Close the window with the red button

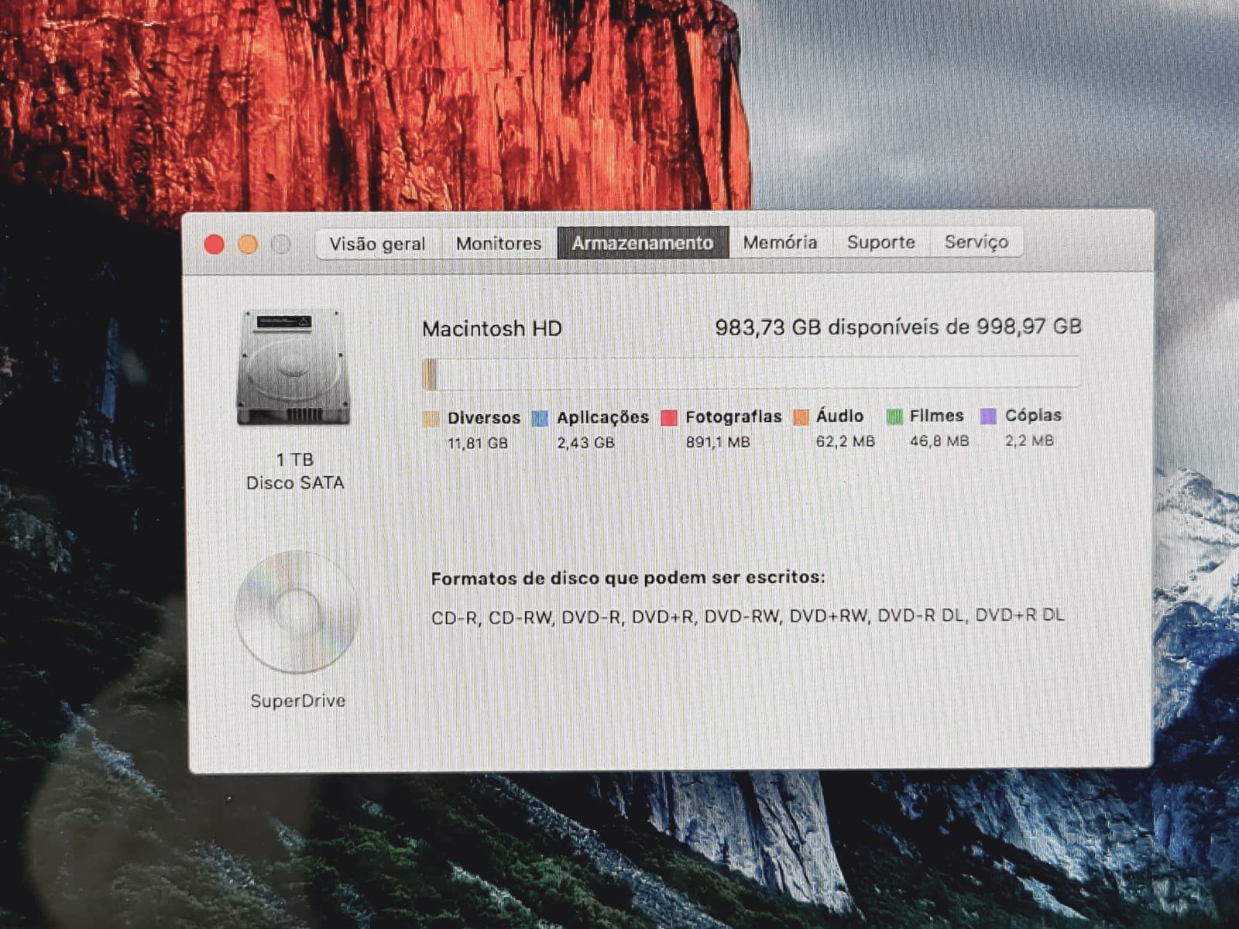point(215,245)
